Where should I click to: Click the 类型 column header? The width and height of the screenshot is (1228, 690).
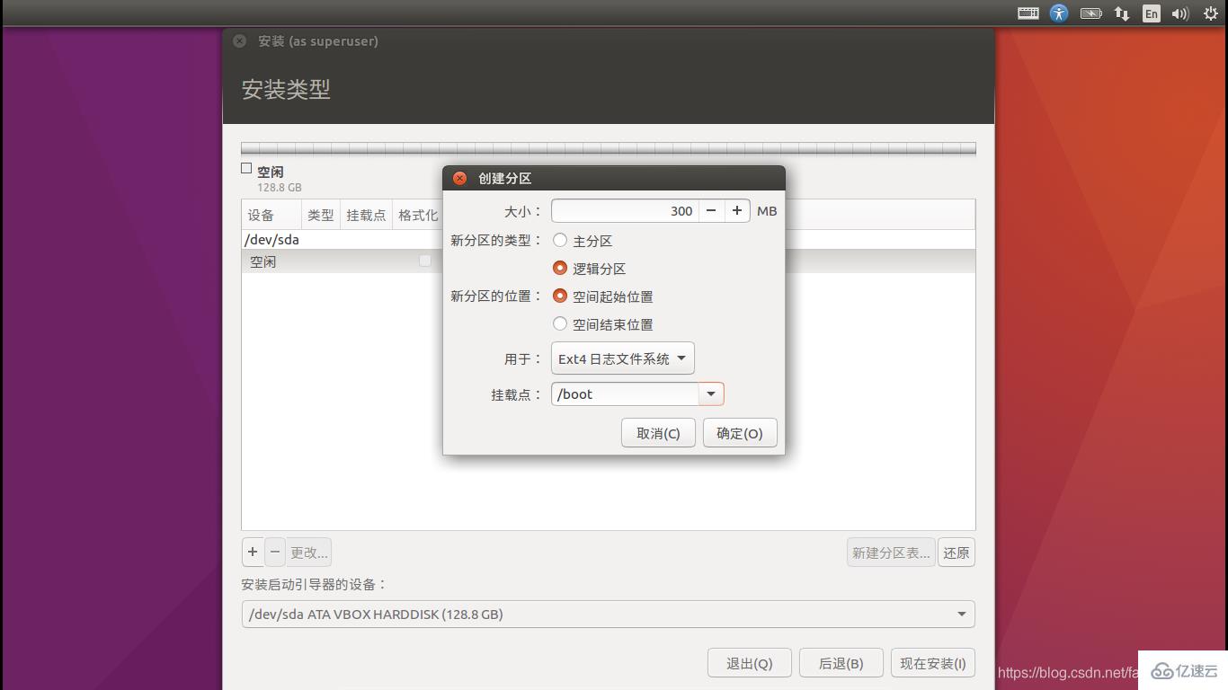pos(320,215)
